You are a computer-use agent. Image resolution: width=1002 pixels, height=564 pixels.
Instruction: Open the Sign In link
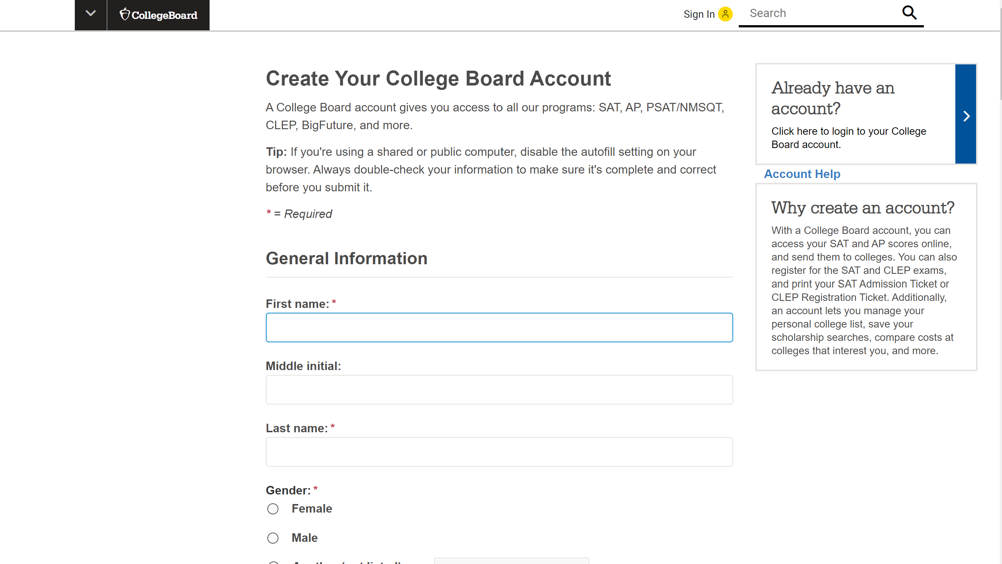pos(699,14)
